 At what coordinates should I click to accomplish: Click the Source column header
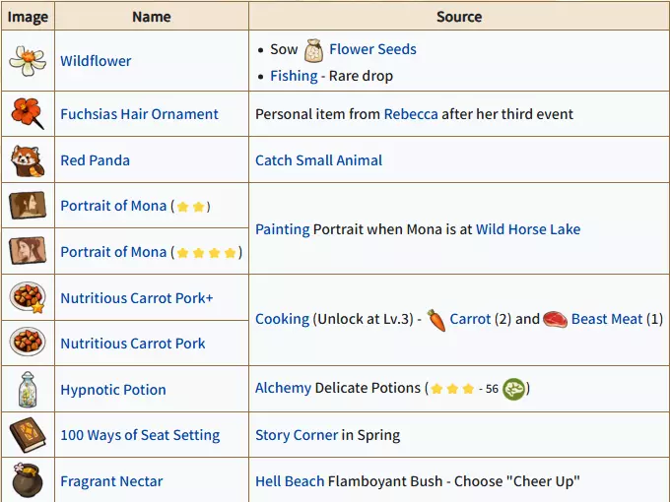[x=458, y=17]
